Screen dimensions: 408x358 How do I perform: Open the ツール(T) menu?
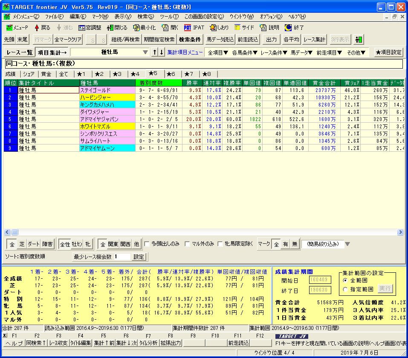pyautogui.click(x=169, y=17)
